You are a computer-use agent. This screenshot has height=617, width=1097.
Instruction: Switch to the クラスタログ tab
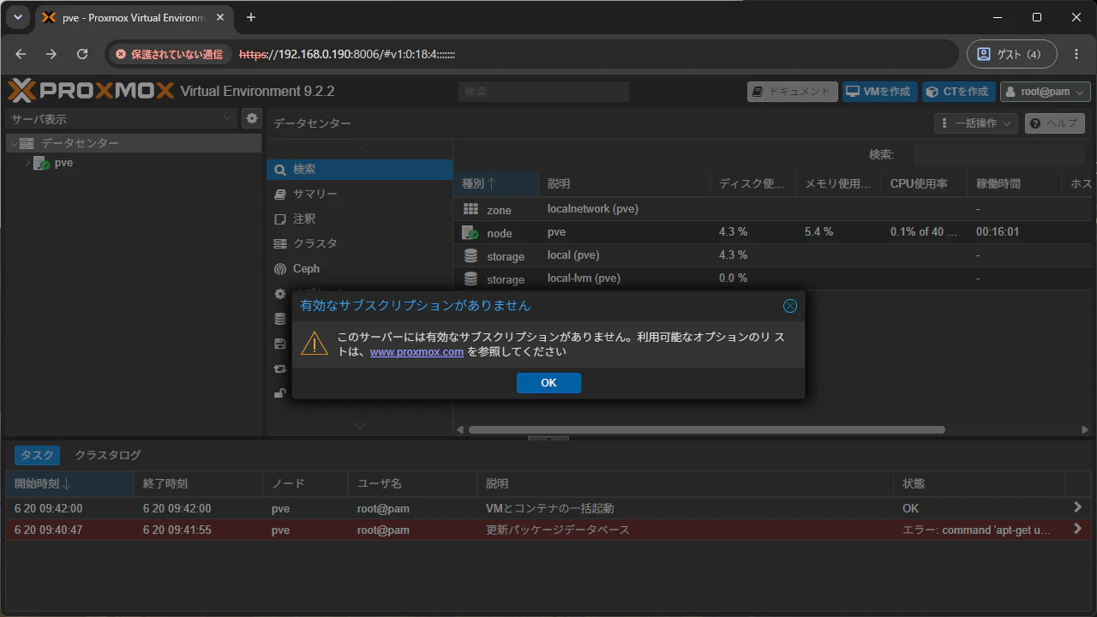pyautogui.click(x=108, y=455)
